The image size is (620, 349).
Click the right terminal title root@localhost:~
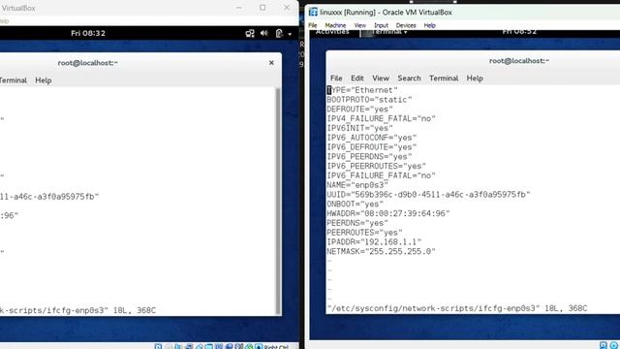click(519, 61)
